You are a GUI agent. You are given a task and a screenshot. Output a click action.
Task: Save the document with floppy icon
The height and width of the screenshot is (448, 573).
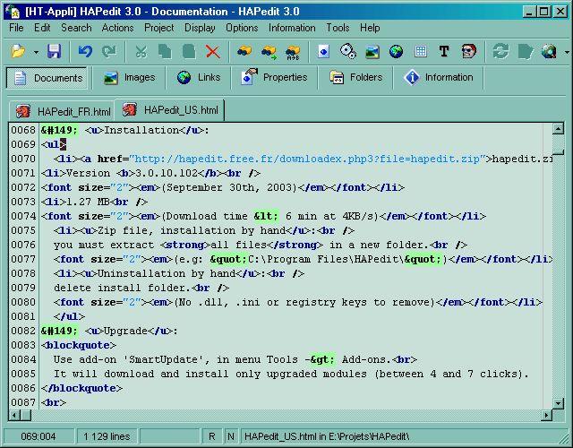click(54, 51)
